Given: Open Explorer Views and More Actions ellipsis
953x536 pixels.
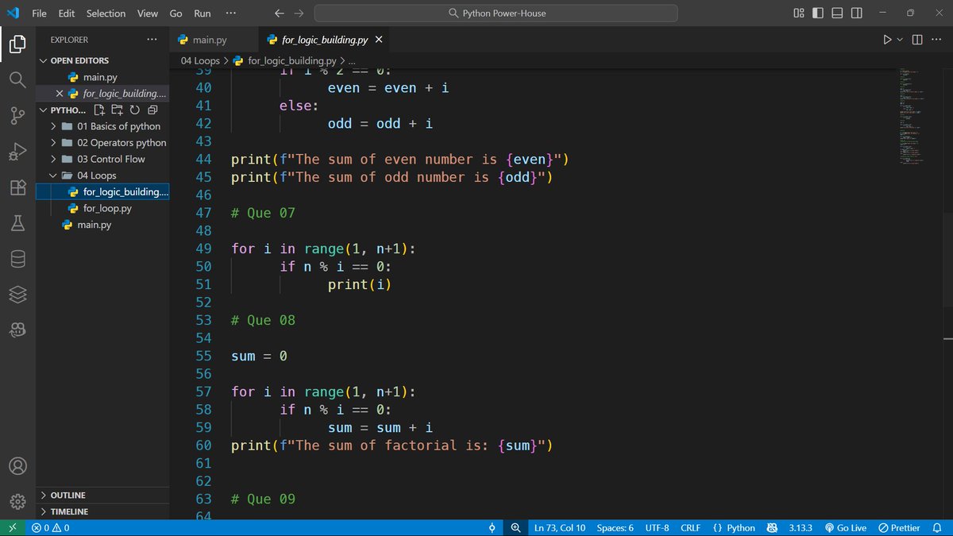Looking at the screenshot, I should pos(152,40).
